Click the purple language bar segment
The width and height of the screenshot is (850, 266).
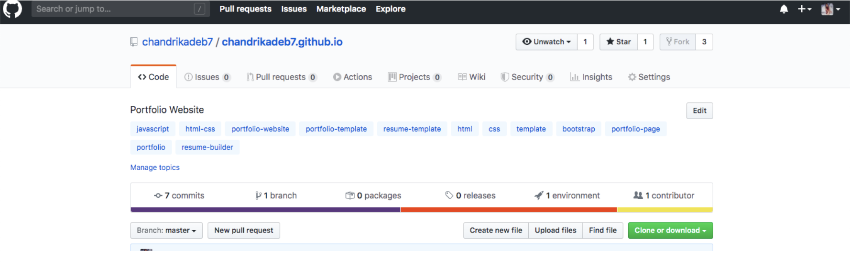tap(265, 210)
